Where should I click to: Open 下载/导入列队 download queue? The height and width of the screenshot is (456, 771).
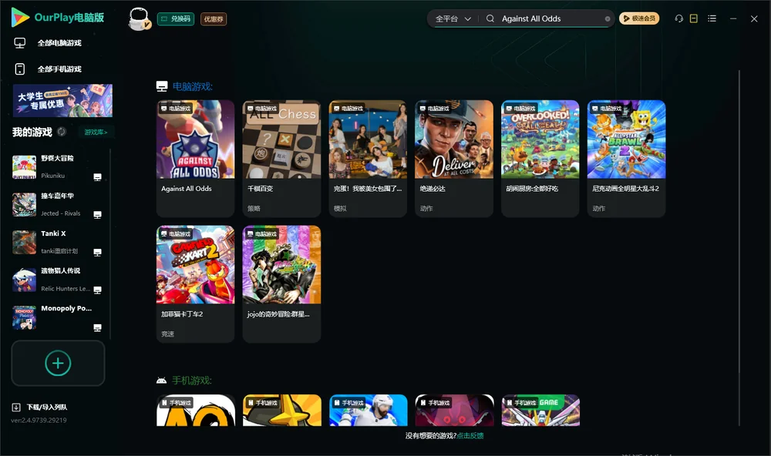pos(40,407)
